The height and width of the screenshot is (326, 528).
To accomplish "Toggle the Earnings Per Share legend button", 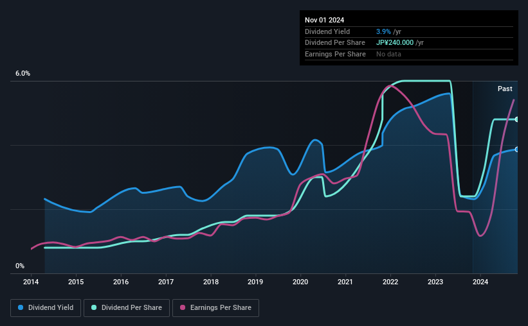I will click(215, 308).
